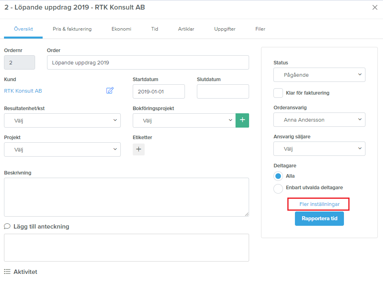Click the Order name input field
Viewport: 383px width, 287px height.
click(148, 62)
